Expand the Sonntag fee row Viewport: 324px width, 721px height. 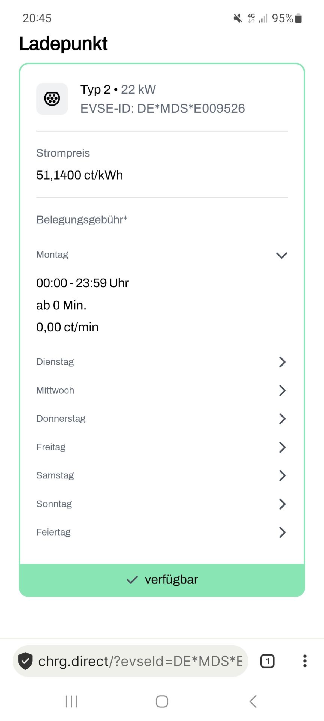(162, 504)
